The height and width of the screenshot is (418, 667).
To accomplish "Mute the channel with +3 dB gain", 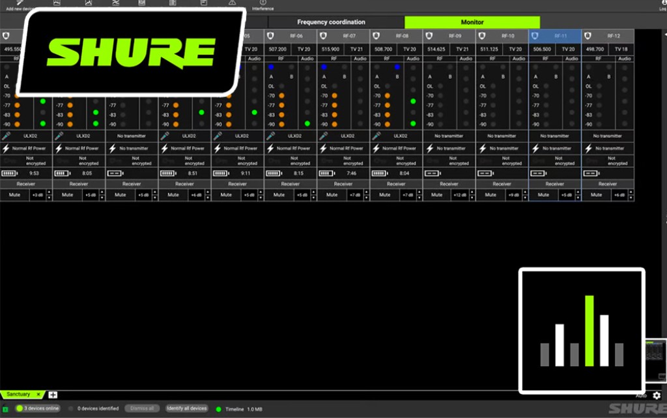I will click(14, 195).
